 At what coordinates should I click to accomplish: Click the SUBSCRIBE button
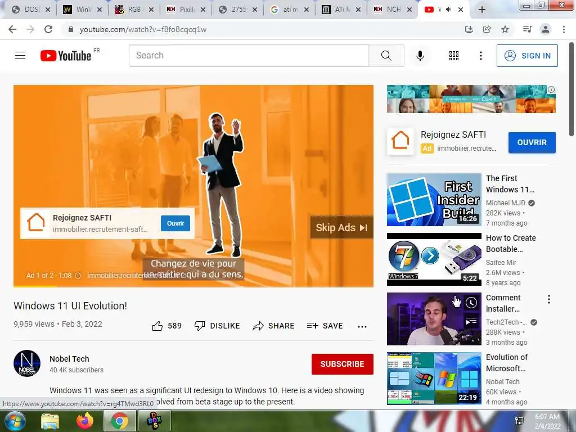(343, 364)
